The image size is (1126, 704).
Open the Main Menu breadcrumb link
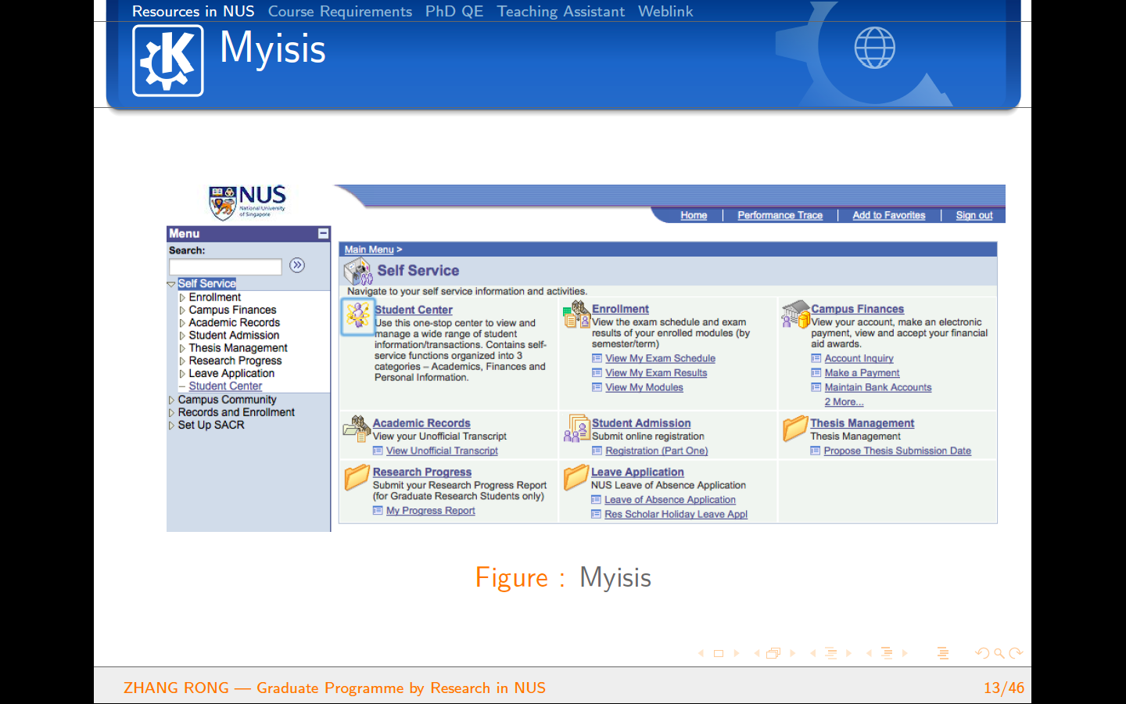point(369,250)
